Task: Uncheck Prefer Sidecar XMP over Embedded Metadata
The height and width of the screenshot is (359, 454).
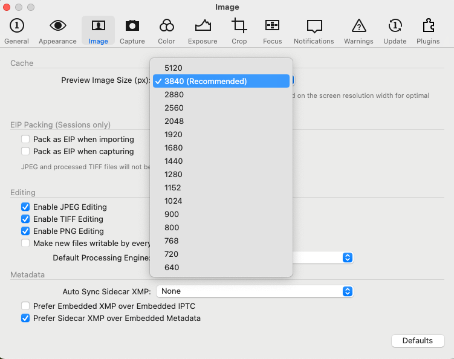Action: pyautogui.click(x=25, y=318)
